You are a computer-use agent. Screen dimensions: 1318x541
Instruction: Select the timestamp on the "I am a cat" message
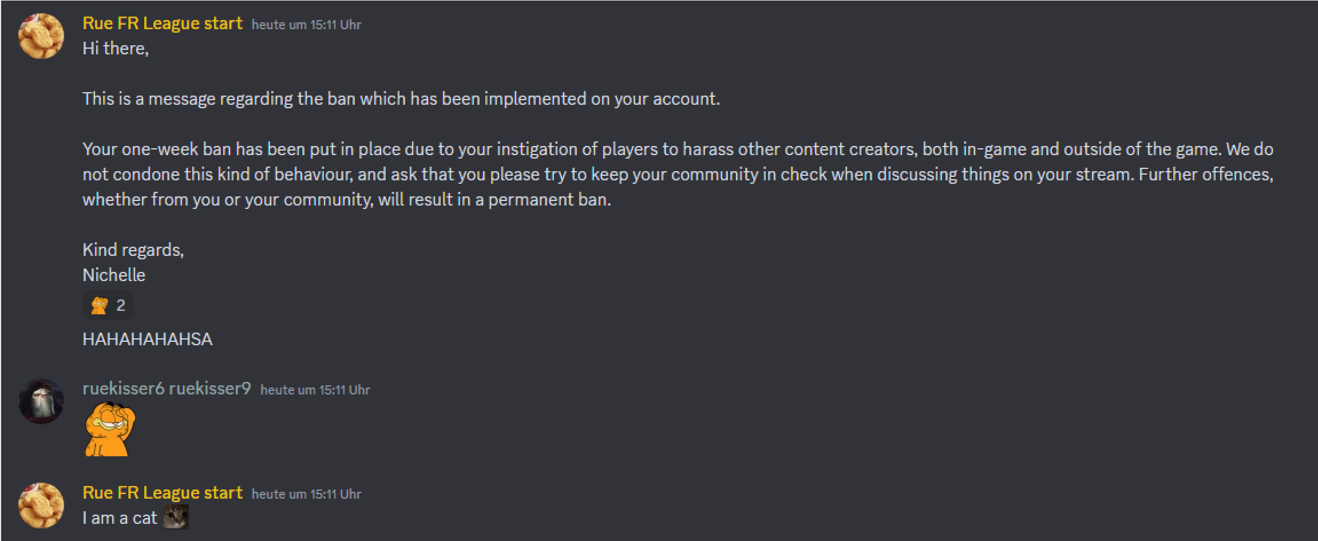[307, 494]
